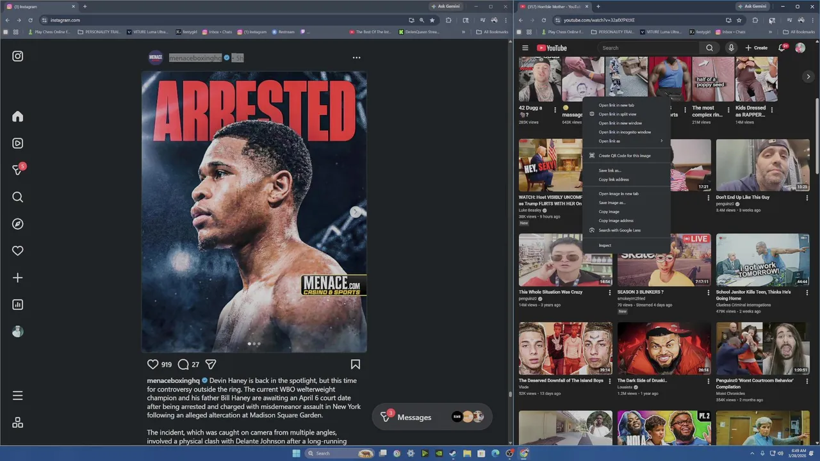Screen dimensions: 820x461
Task: Choose Inspect in the context menu
Action: tap(626, 245)
